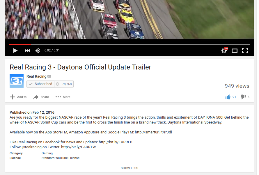
Task: Share this video
Action: 41,97
